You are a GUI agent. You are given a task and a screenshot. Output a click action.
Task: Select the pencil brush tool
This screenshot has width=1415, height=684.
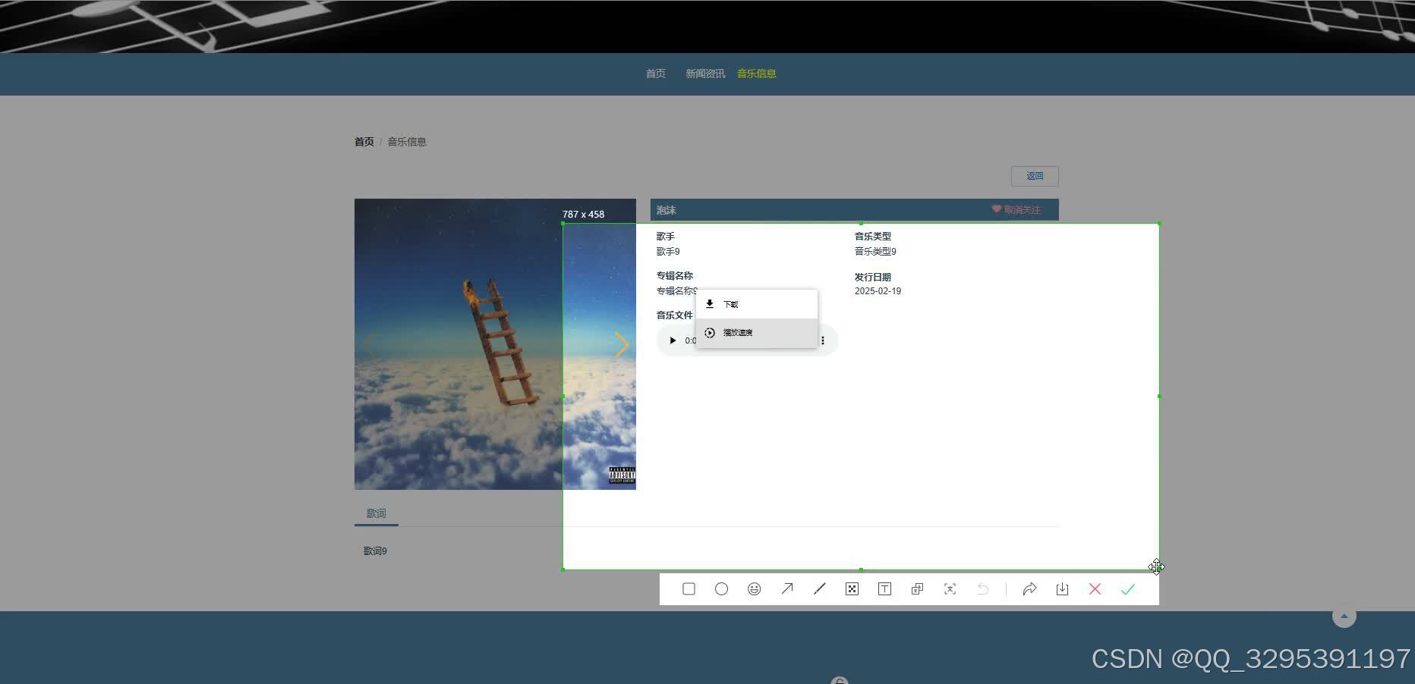[820, 589]
